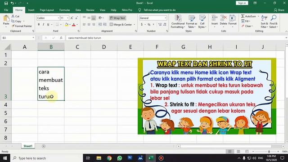
Task: Open Find & Select
Action: coord(274,22)
